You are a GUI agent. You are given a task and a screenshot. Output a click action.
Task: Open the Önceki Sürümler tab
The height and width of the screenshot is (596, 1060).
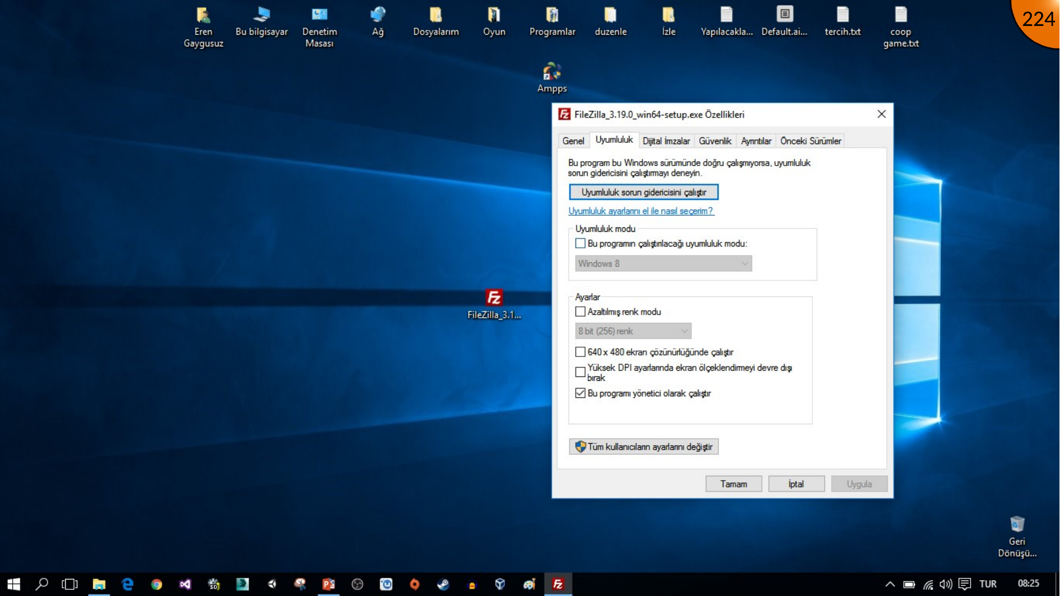coord(810,141)
